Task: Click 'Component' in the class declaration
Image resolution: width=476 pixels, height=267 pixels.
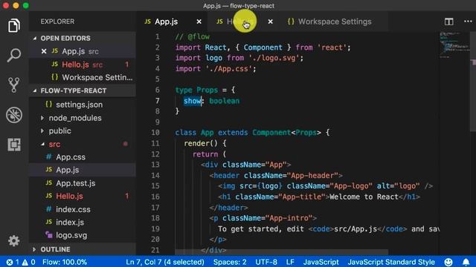Action: [271, 133]
